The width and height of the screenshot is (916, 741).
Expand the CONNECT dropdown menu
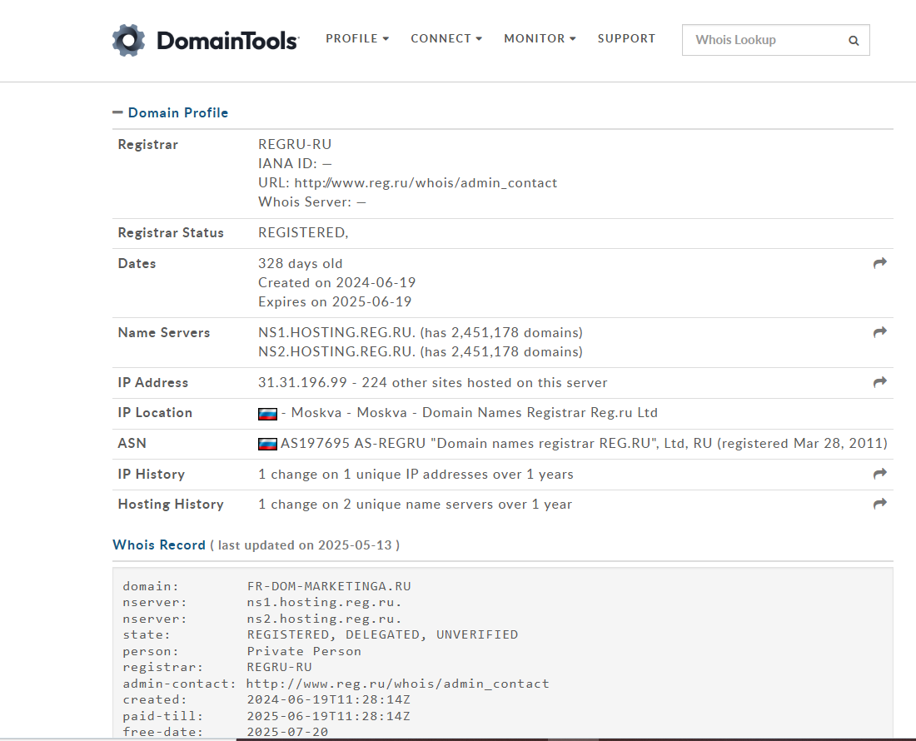tap(446, 38)
